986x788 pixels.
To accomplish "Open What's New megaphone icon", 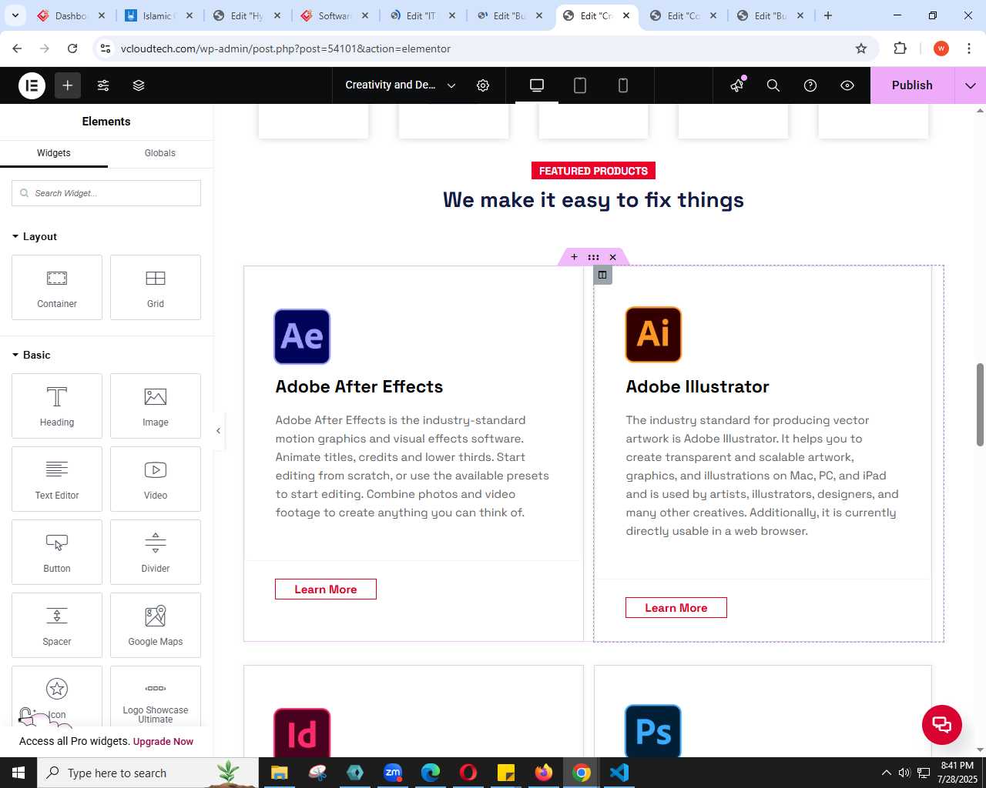I will point(737,85).
